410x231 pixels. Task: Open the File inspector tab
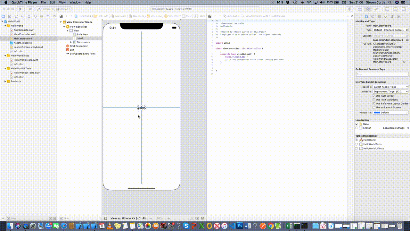[367, 16]
